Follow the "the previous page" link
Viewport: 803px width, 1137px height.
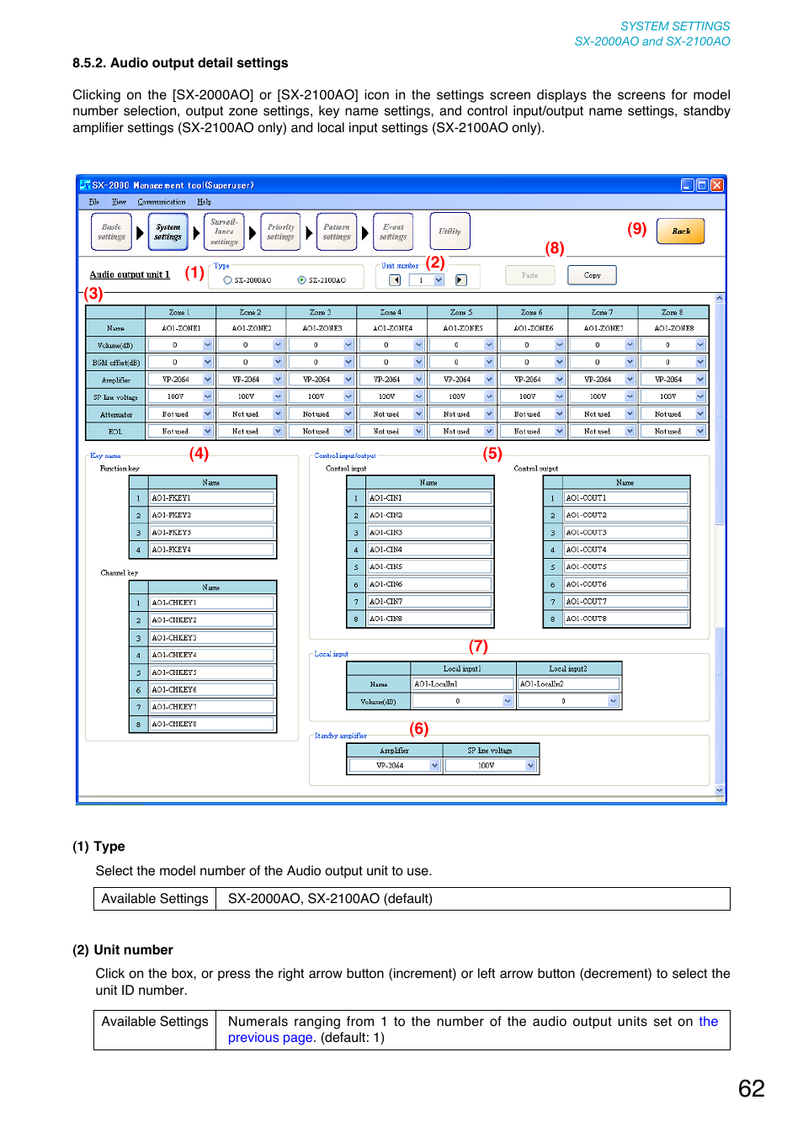[473, 1029]
